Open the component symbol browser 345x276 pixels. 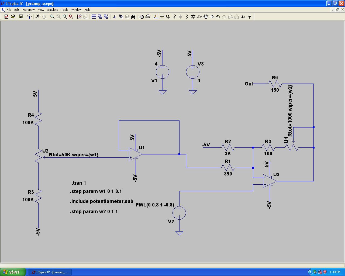coord(199,16)
